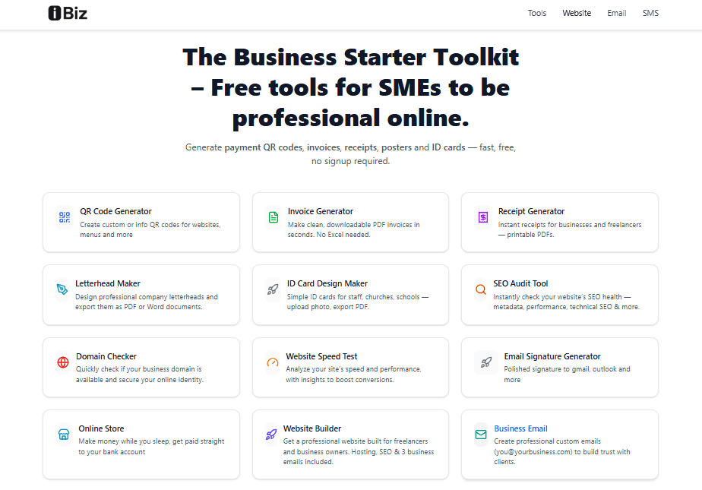Click the Email Signature Generator icon

pos(486,362)
